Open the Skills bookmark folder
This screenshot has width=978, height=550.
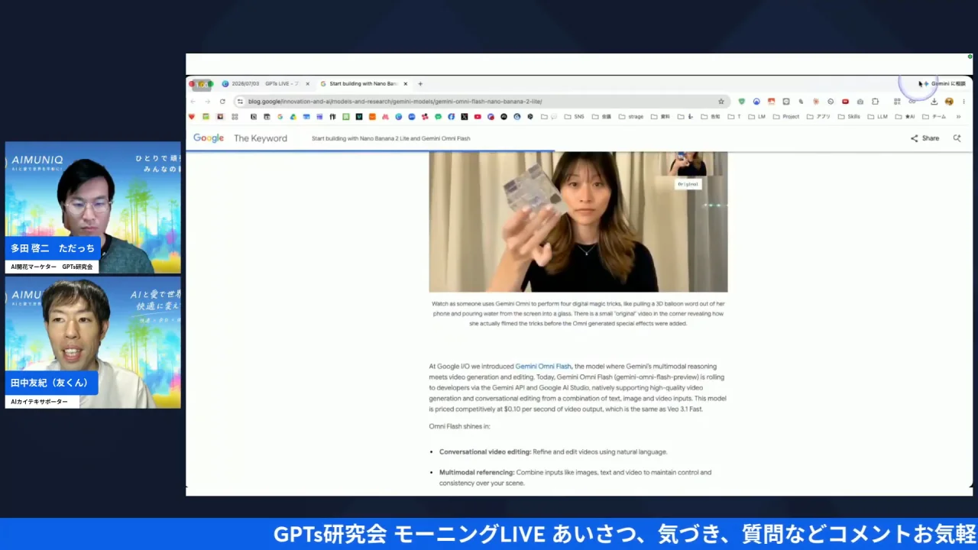click(x=849, y=117)
